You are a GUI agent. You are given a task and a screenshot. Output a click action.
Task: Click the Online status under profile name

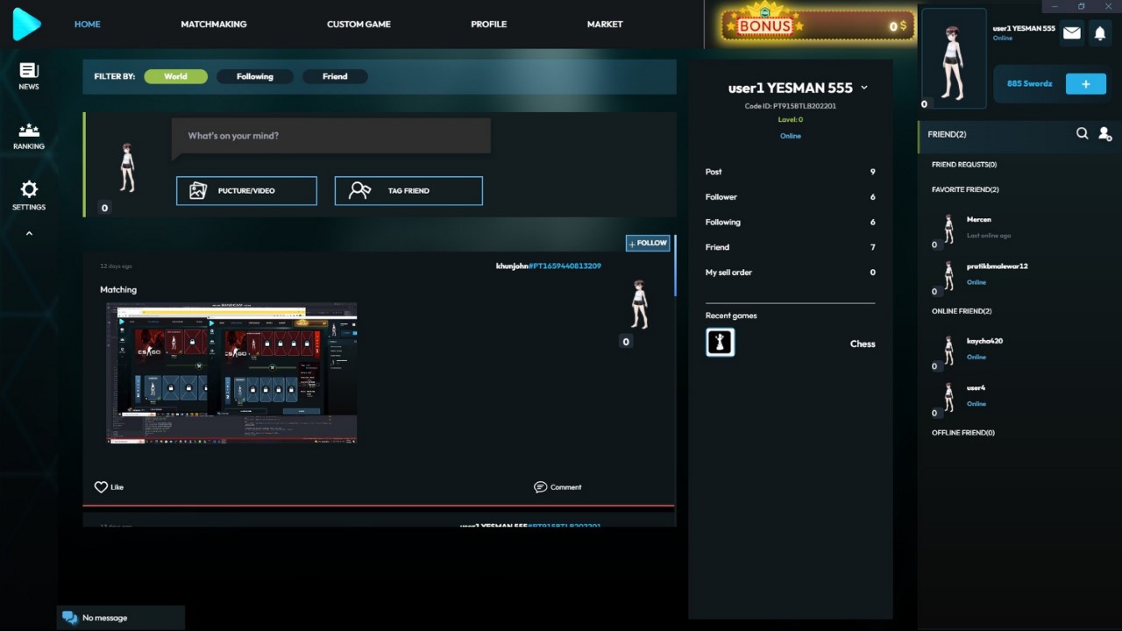point(790,136)
